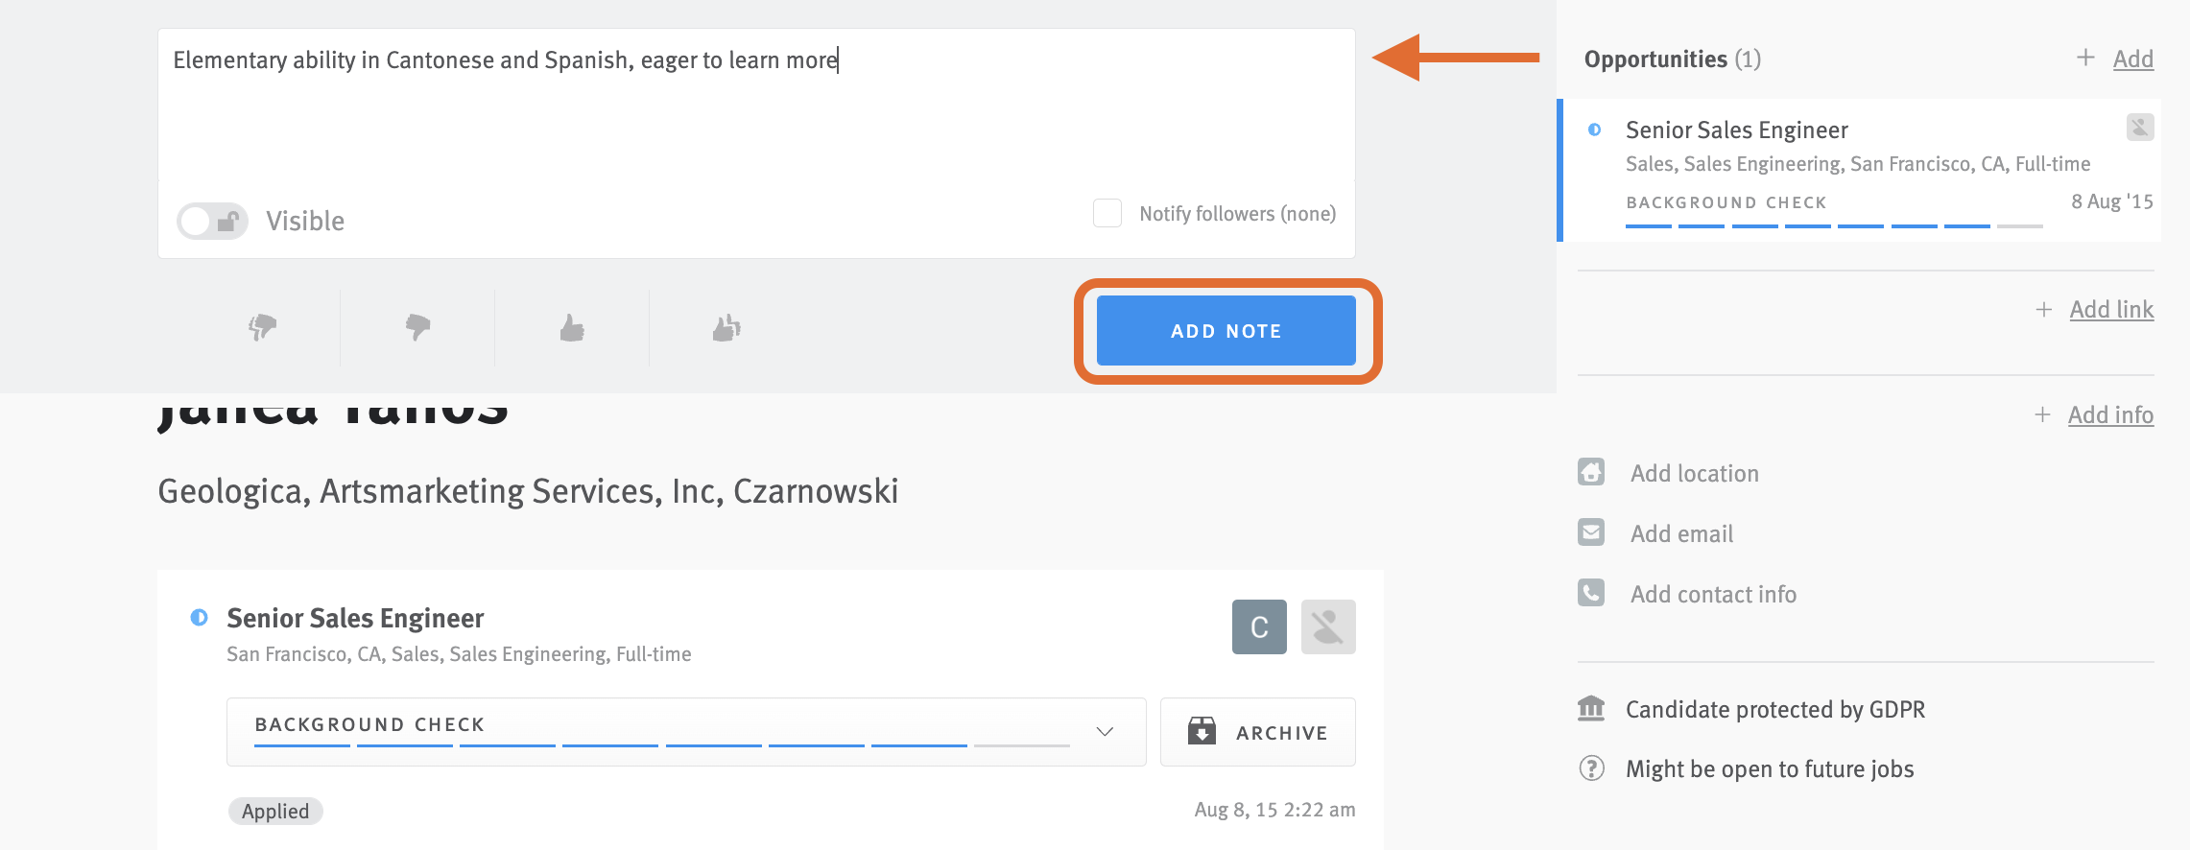Screen dimensions: 2190x850
Task: Click the Add email envelope icon
Action: (x=1590, y=532)
